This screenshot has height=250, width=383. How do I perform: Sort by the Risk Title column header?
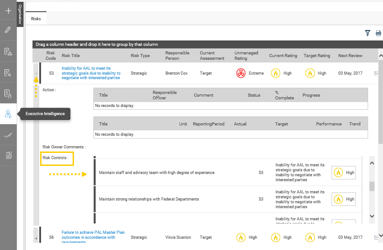pos(71,56)
